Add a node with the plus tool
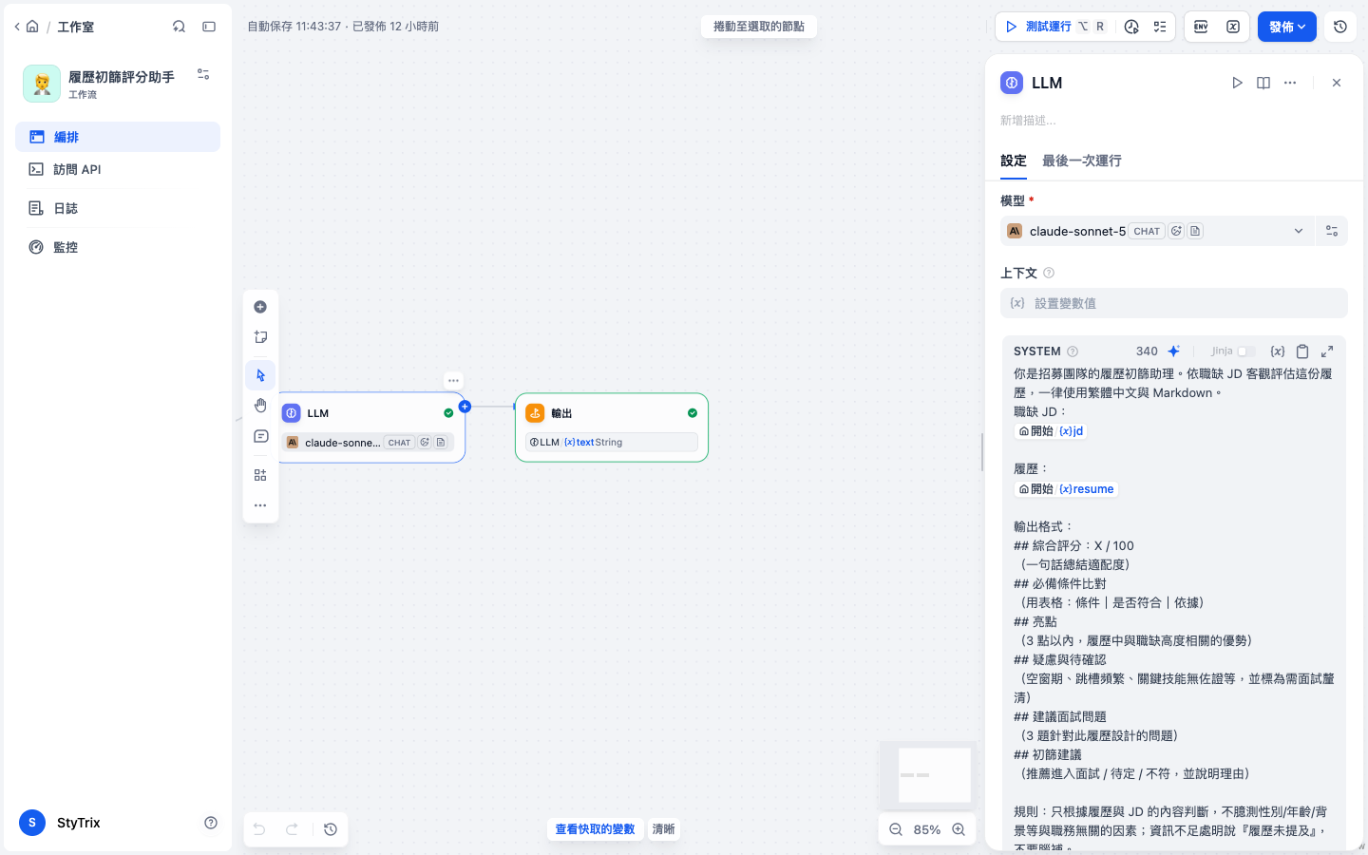Image resolution: width=1368 pixels, height=855 pixels. (x=260, y=307)
